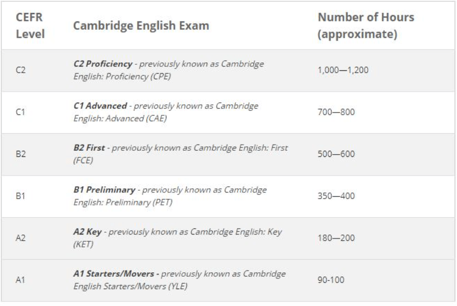
Task: Select the B1 level cell
Action: pyautogui.click(x=20, y=196)
